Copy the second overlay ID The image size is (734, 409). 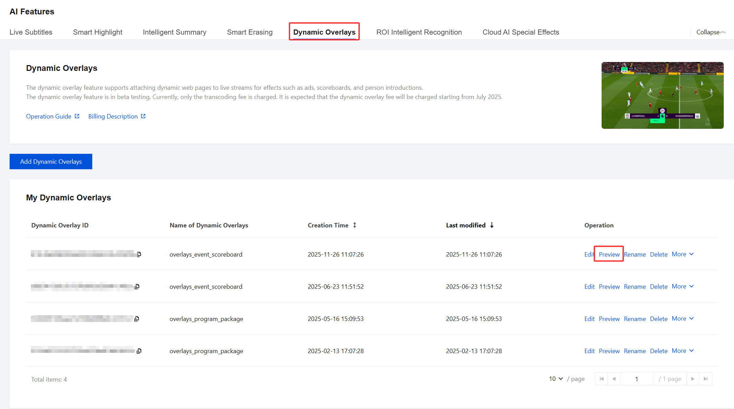tap(137, 286)
